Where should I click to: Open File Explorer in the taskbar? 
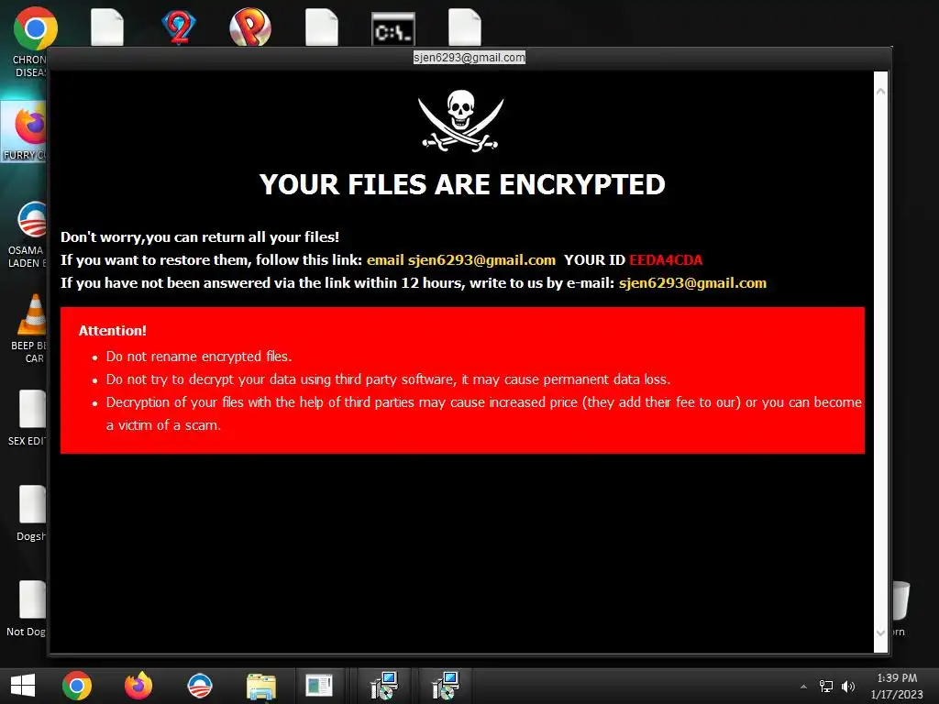pos(261,687)
